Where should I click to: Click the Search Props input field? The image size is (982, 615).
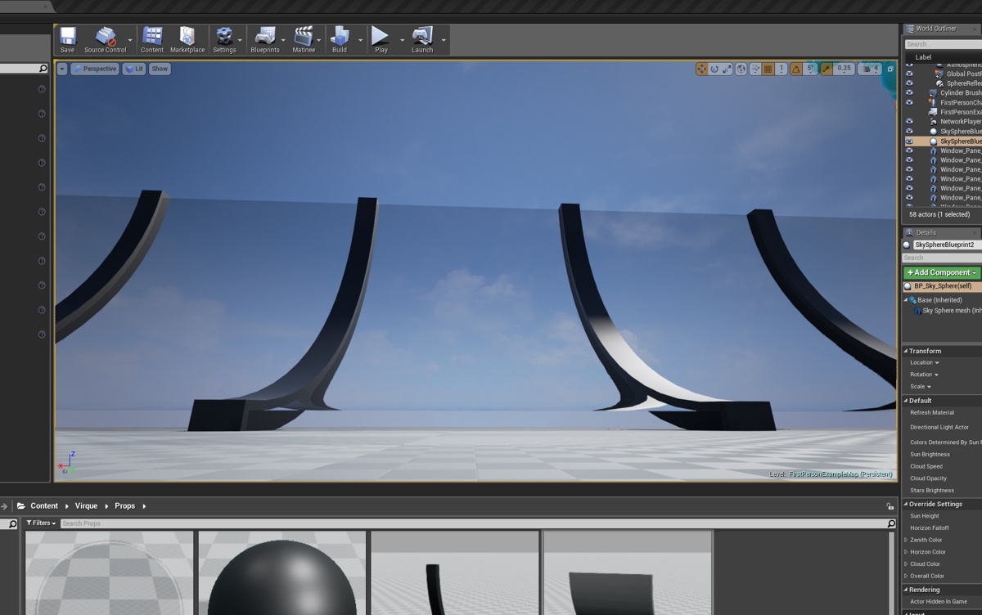pyautogui.click(x=472, y=523)
